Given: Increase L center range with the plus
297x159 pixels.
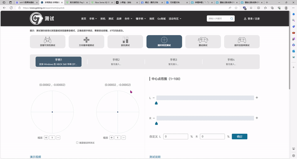Looking at the screenshot, I should click(257, 98).
